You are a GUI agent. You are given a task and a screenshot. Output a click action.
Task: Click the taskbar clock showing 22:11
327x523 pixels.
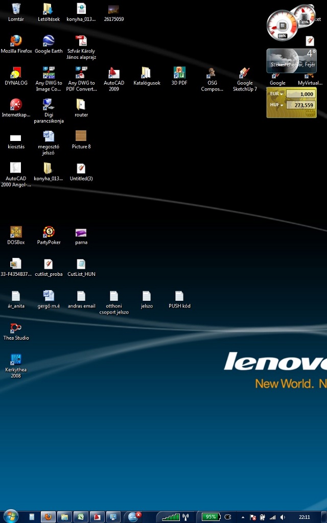(x=305, y=517)
